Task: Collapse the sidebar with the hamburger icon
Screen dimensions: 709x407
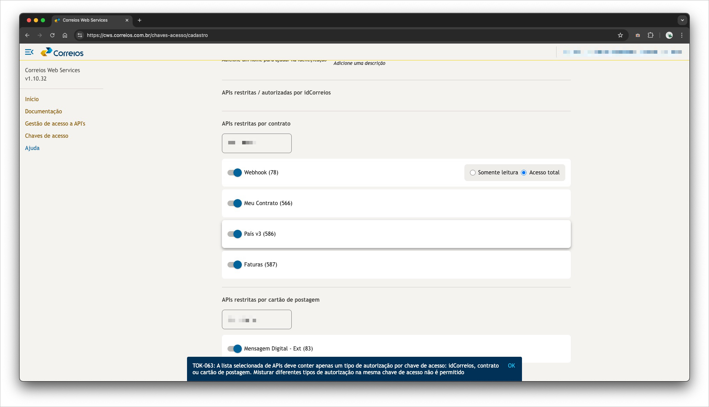Action: click(x=29, y=52)
